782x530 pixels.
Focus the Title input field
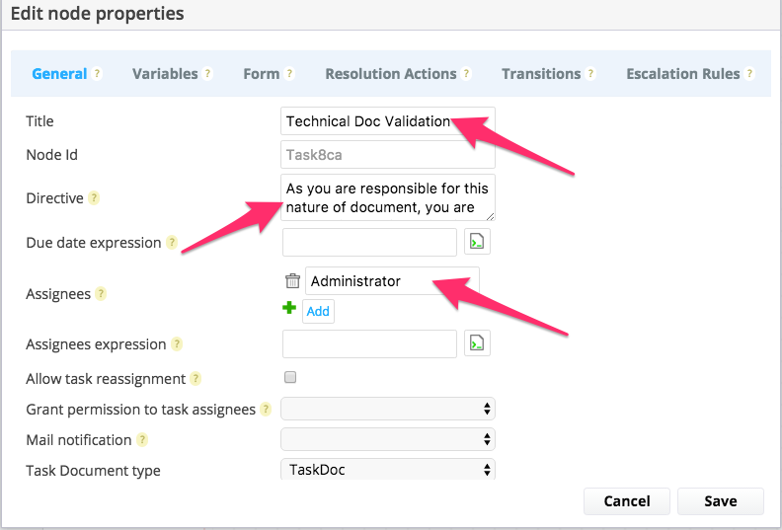[388, 120]
